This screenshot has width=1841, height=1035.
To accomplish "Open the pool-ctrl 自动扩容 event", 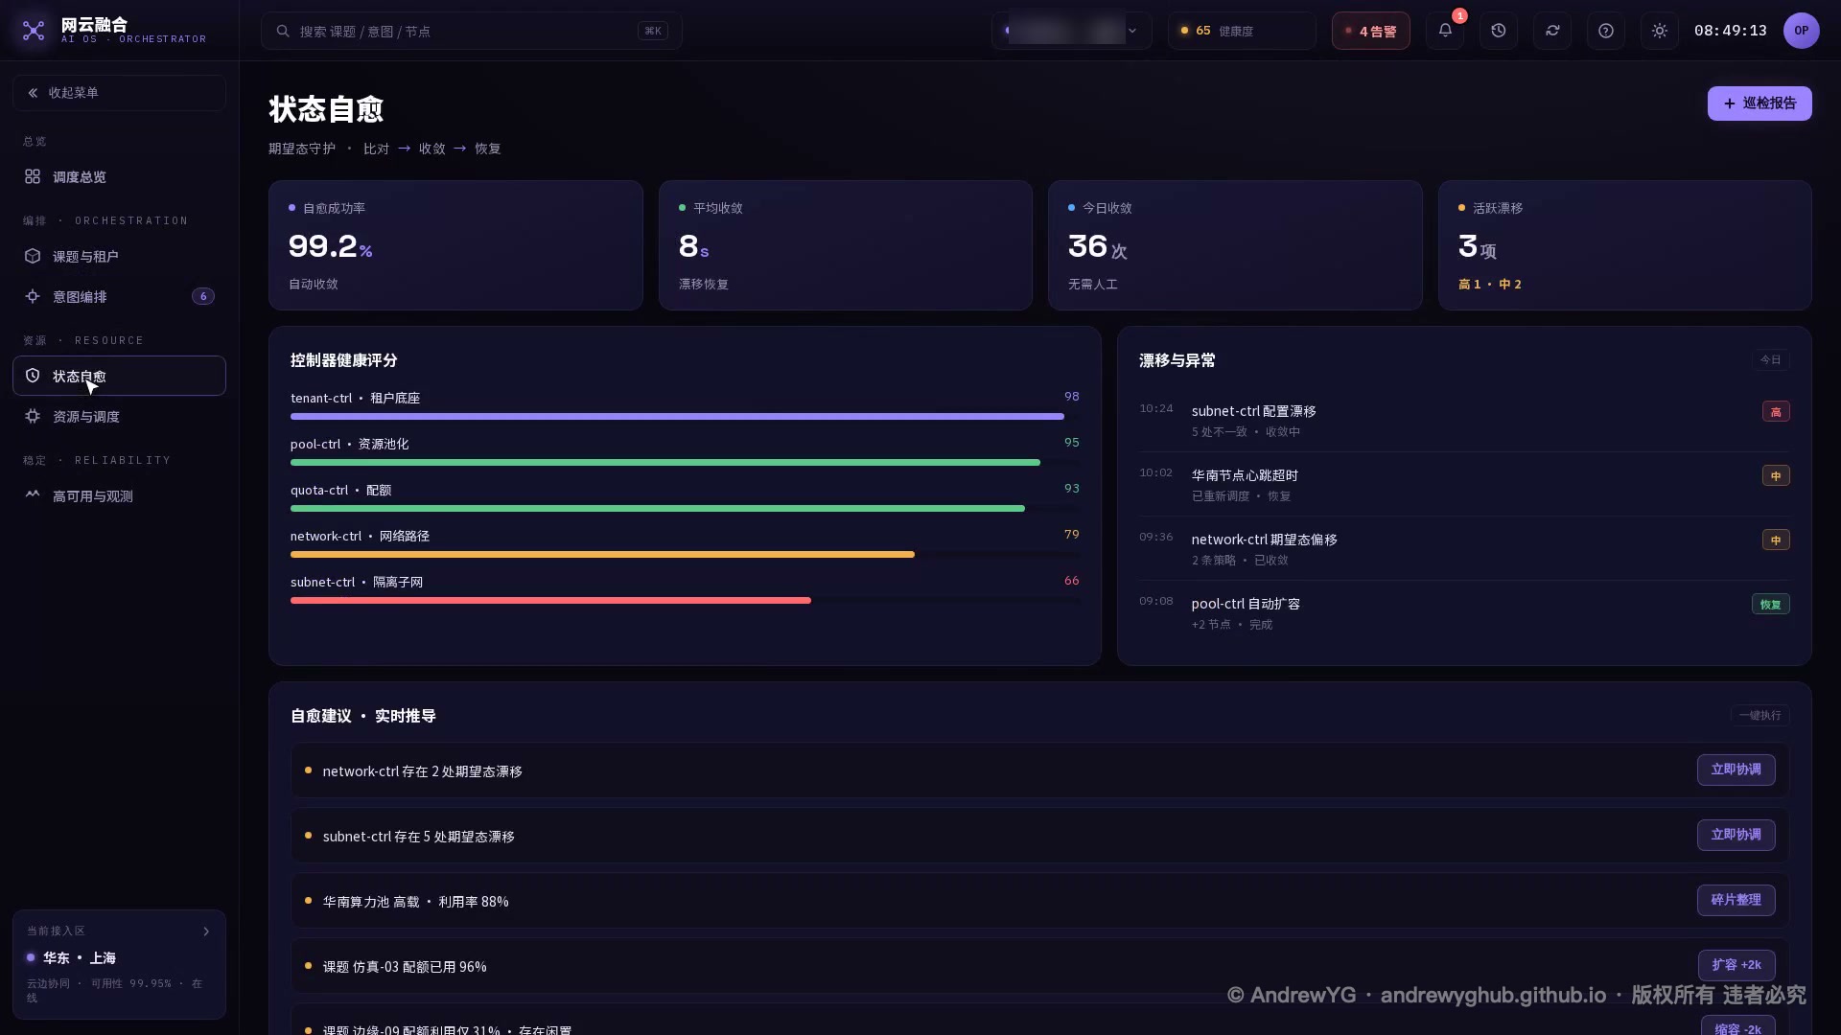I will (x=1464, y=612).
